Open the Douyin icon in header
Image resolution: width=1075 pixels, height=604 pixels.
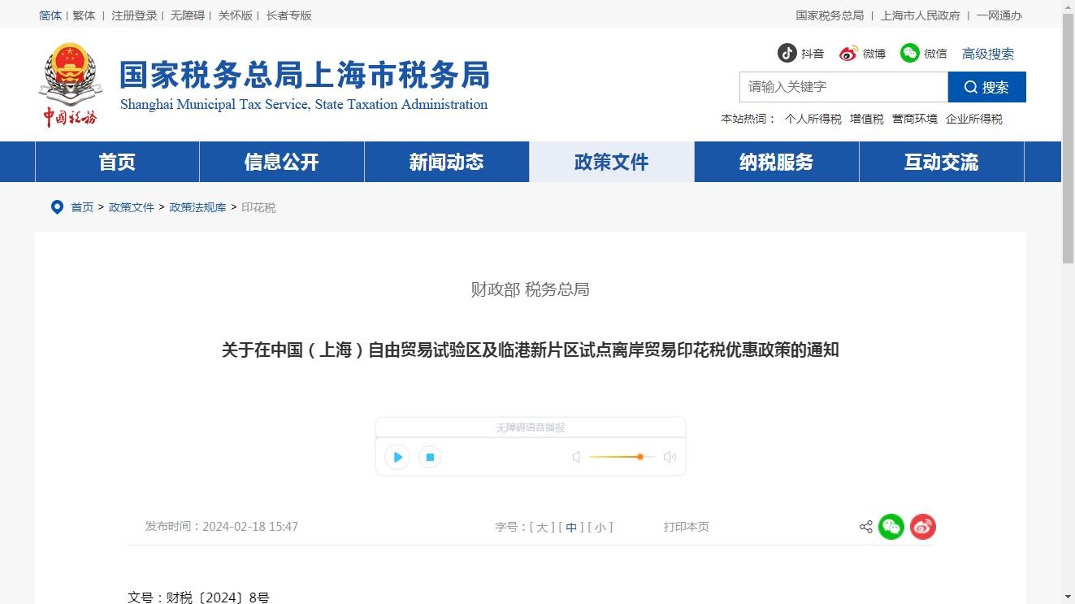pyautogui.click(x=787, y=53)
